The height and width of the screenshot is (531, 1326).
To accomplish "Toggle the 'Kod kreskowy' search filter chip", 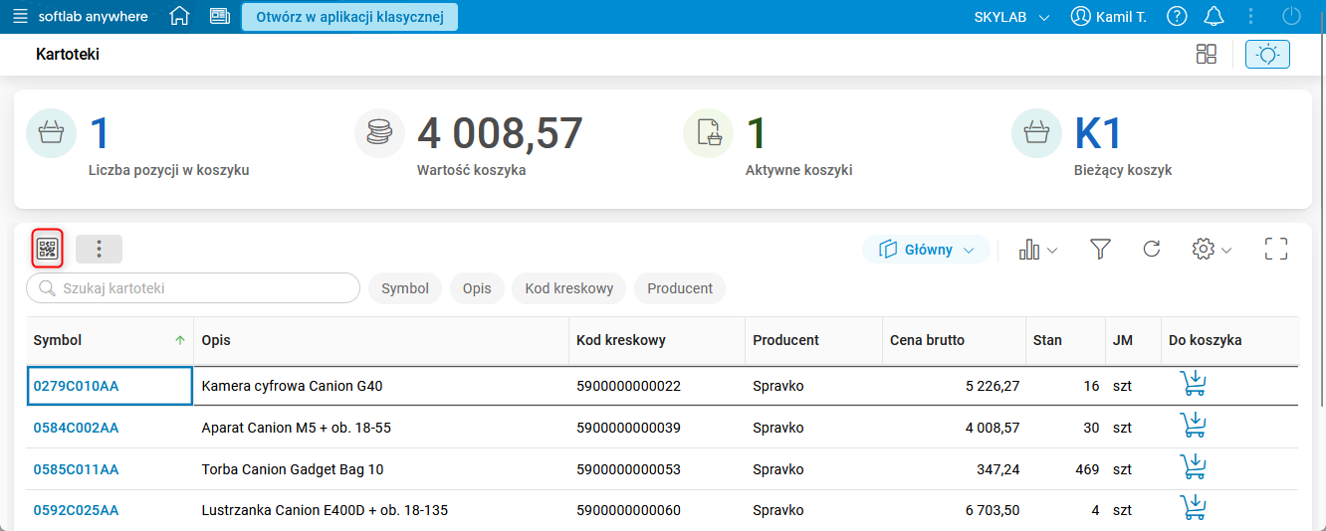I will point(568,288).
